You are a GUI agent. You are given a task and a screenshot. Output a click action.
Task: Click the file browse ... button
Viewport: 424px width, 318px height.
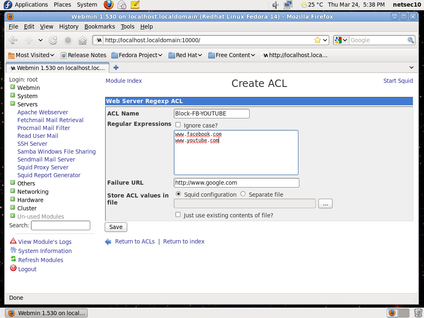click(x=325, y=204)
